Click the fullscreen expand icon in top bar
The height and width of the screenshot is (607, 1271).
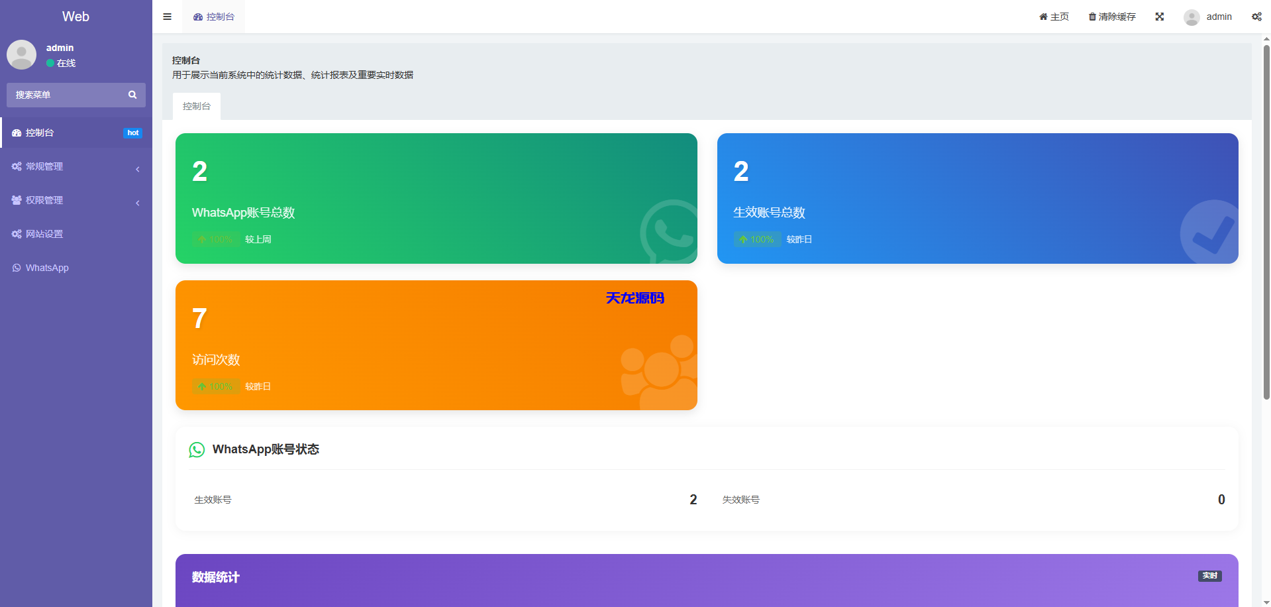coord(1159,17)
